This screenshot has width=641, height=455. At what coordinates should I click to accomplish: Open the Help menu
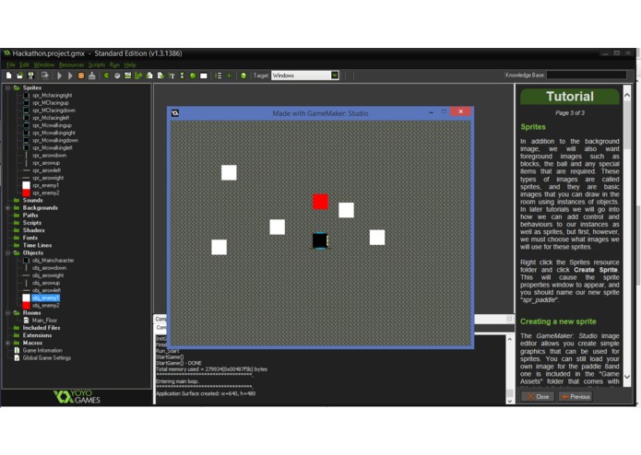pyautogui.click(x=130, y=64)
